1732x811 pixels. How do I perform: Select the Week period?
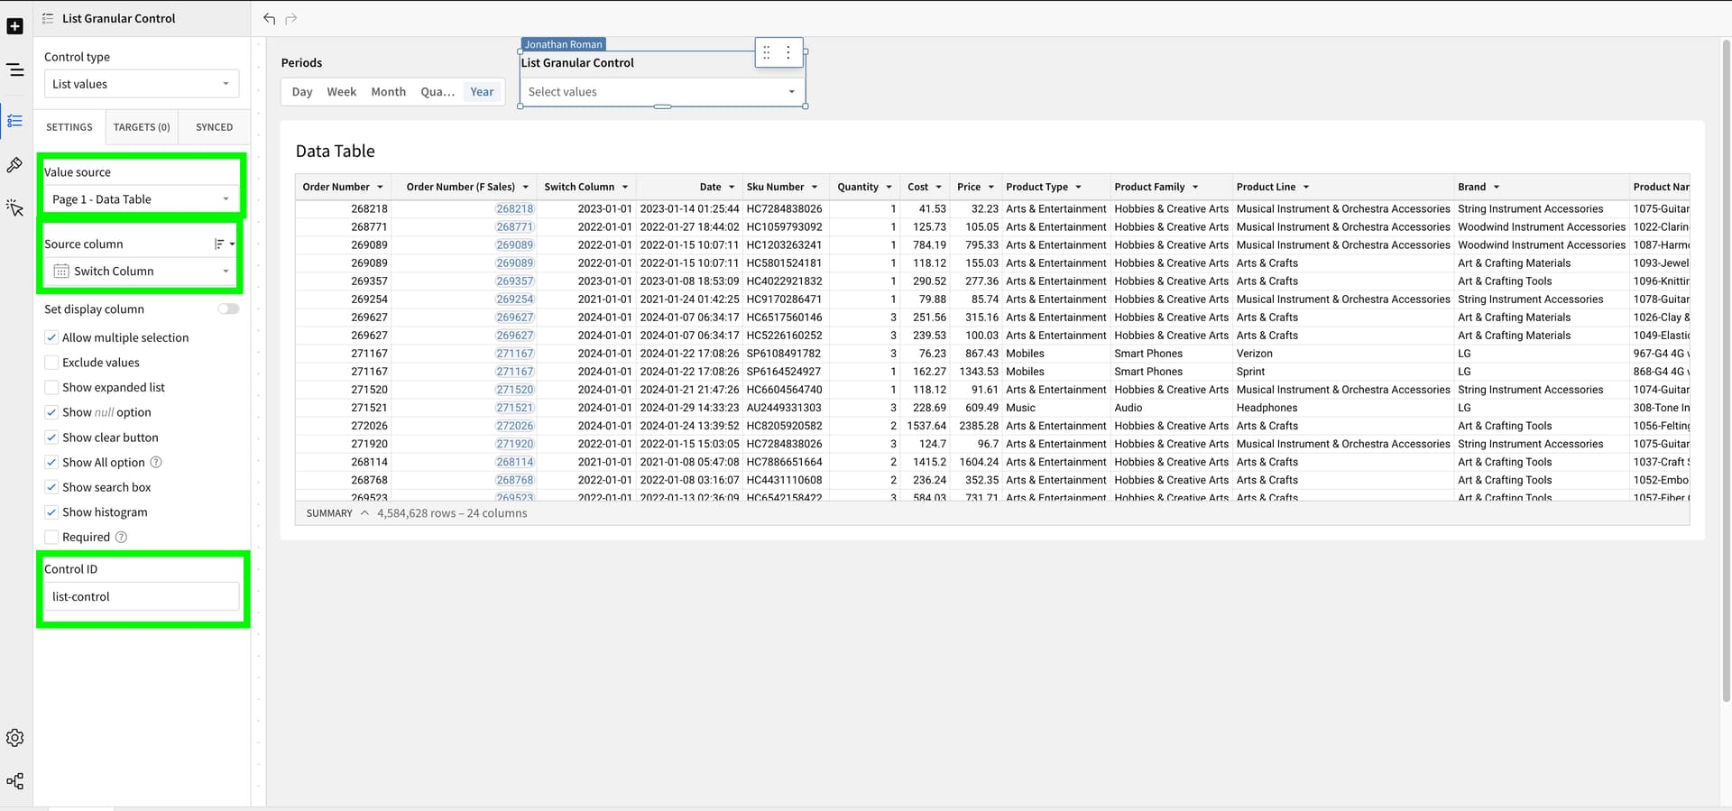[341, 92]
